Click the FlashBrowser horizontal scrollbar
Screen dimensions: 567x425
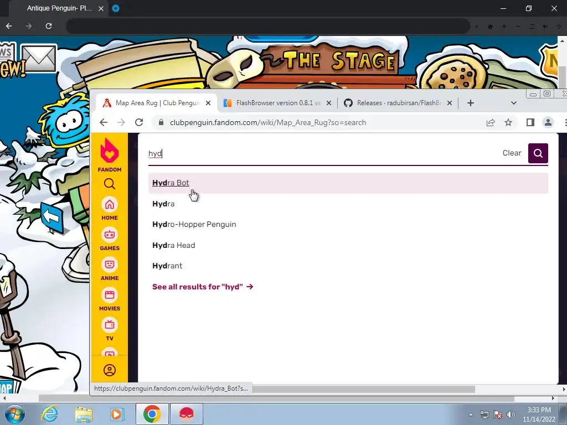click(x=277, y=398)
